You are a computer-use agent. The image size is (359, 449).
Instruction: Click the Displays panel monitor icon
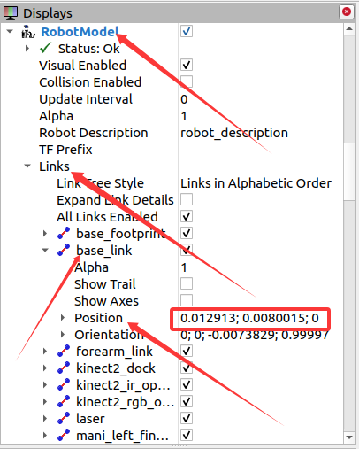11,13
